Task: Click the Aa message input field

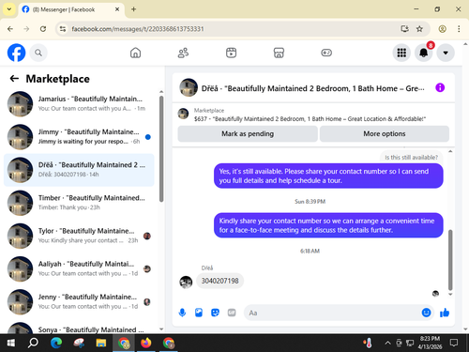Action: 332,313
